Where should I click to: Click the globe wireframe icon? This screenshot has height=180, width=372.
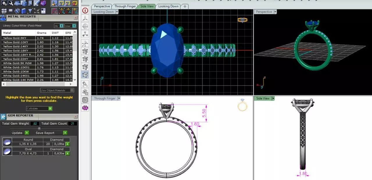point(85,26)
